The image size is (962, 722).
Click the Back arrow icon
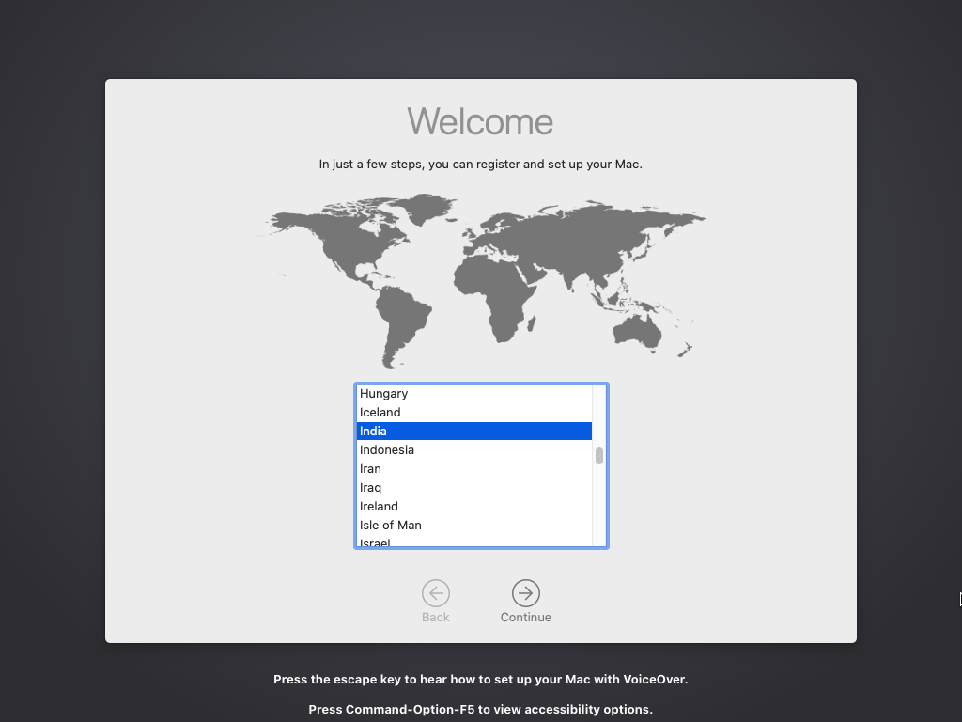click(x=435, y=593)
